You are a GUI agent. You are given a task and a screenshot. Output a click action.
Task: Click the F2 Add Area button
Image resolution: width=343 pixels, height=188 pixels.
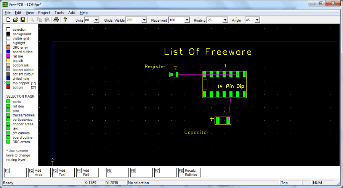(39, 172)
